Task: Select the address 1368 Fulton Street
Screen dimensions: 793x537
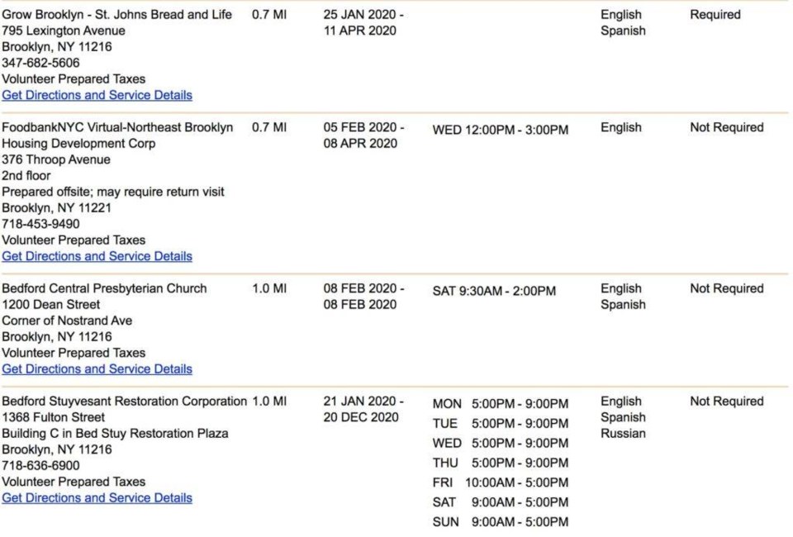Action: click(x=54, y=418)
